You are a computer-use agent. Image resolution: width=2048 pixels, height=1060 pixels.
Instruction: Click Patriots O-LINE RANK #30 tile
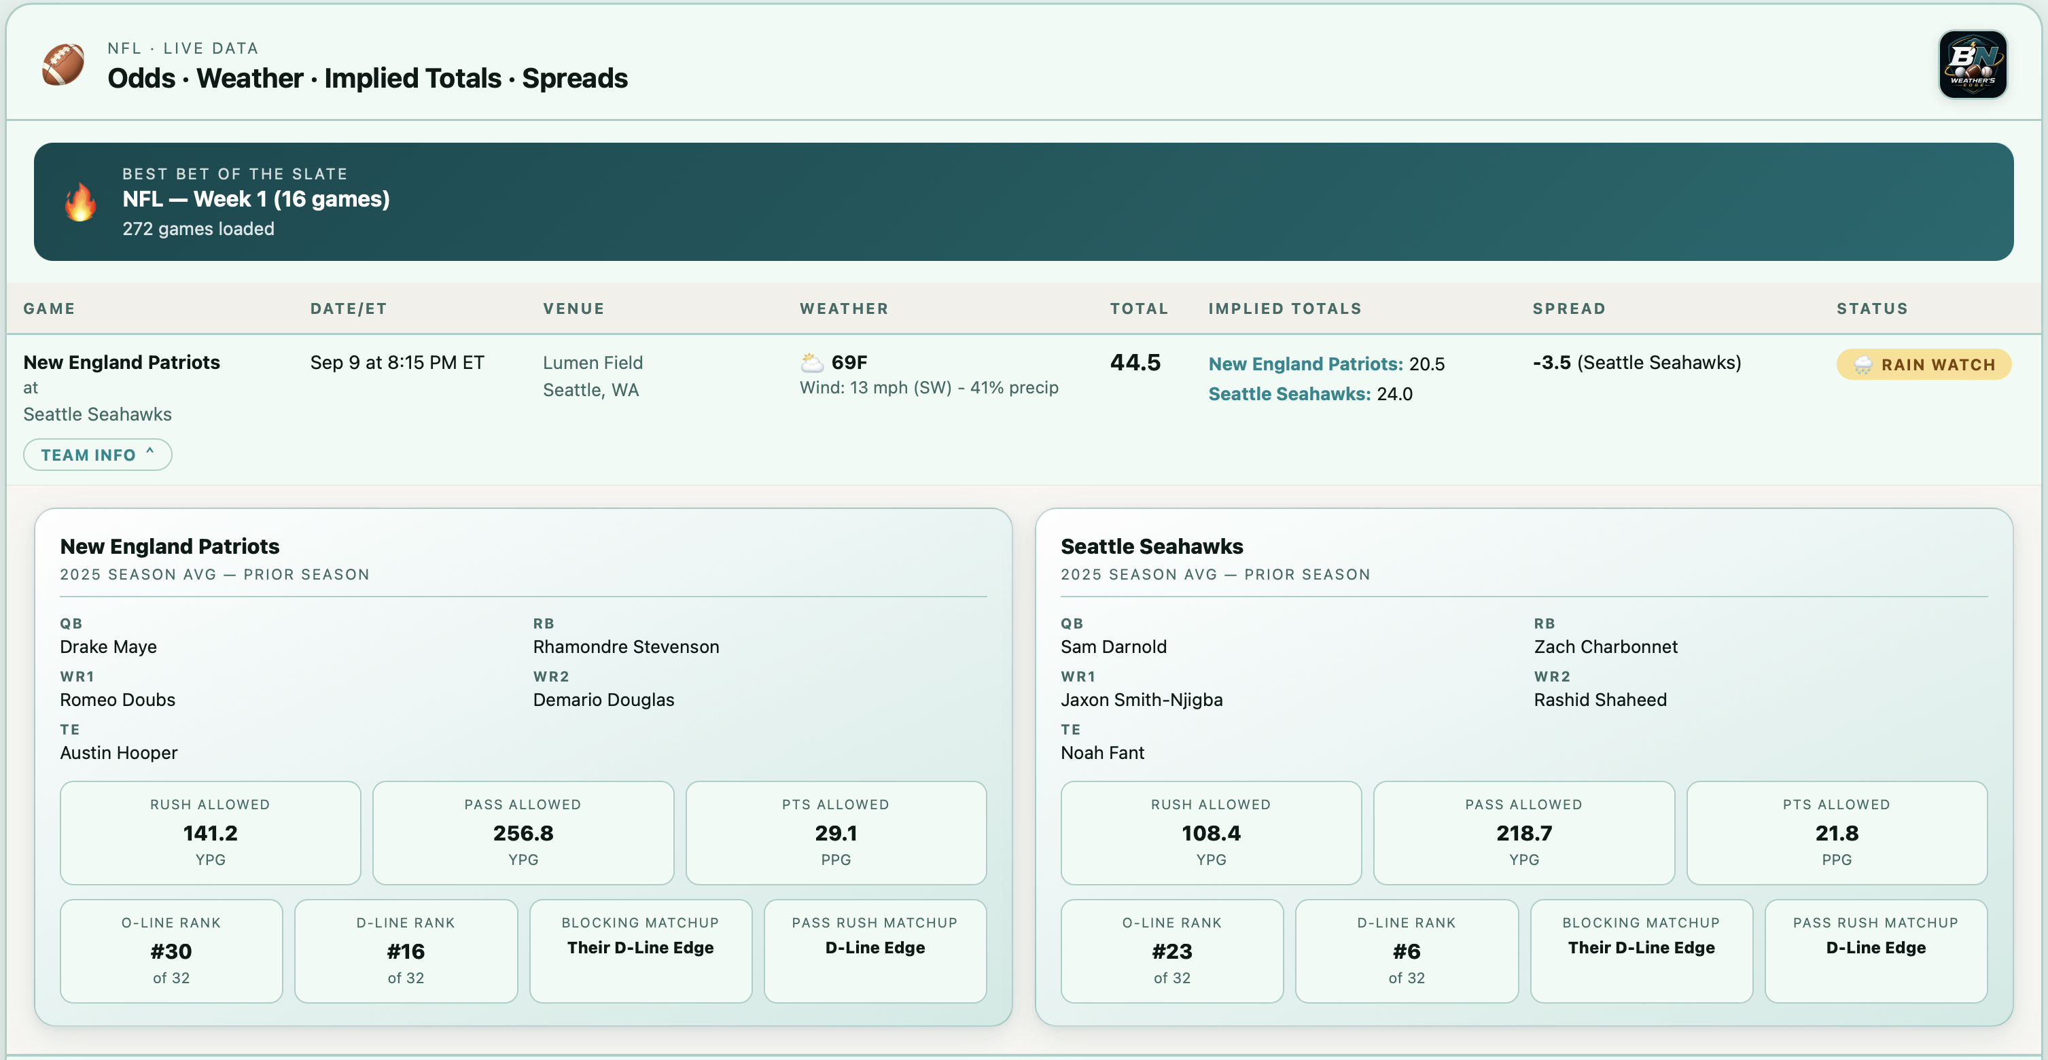[x=171, y=951]
